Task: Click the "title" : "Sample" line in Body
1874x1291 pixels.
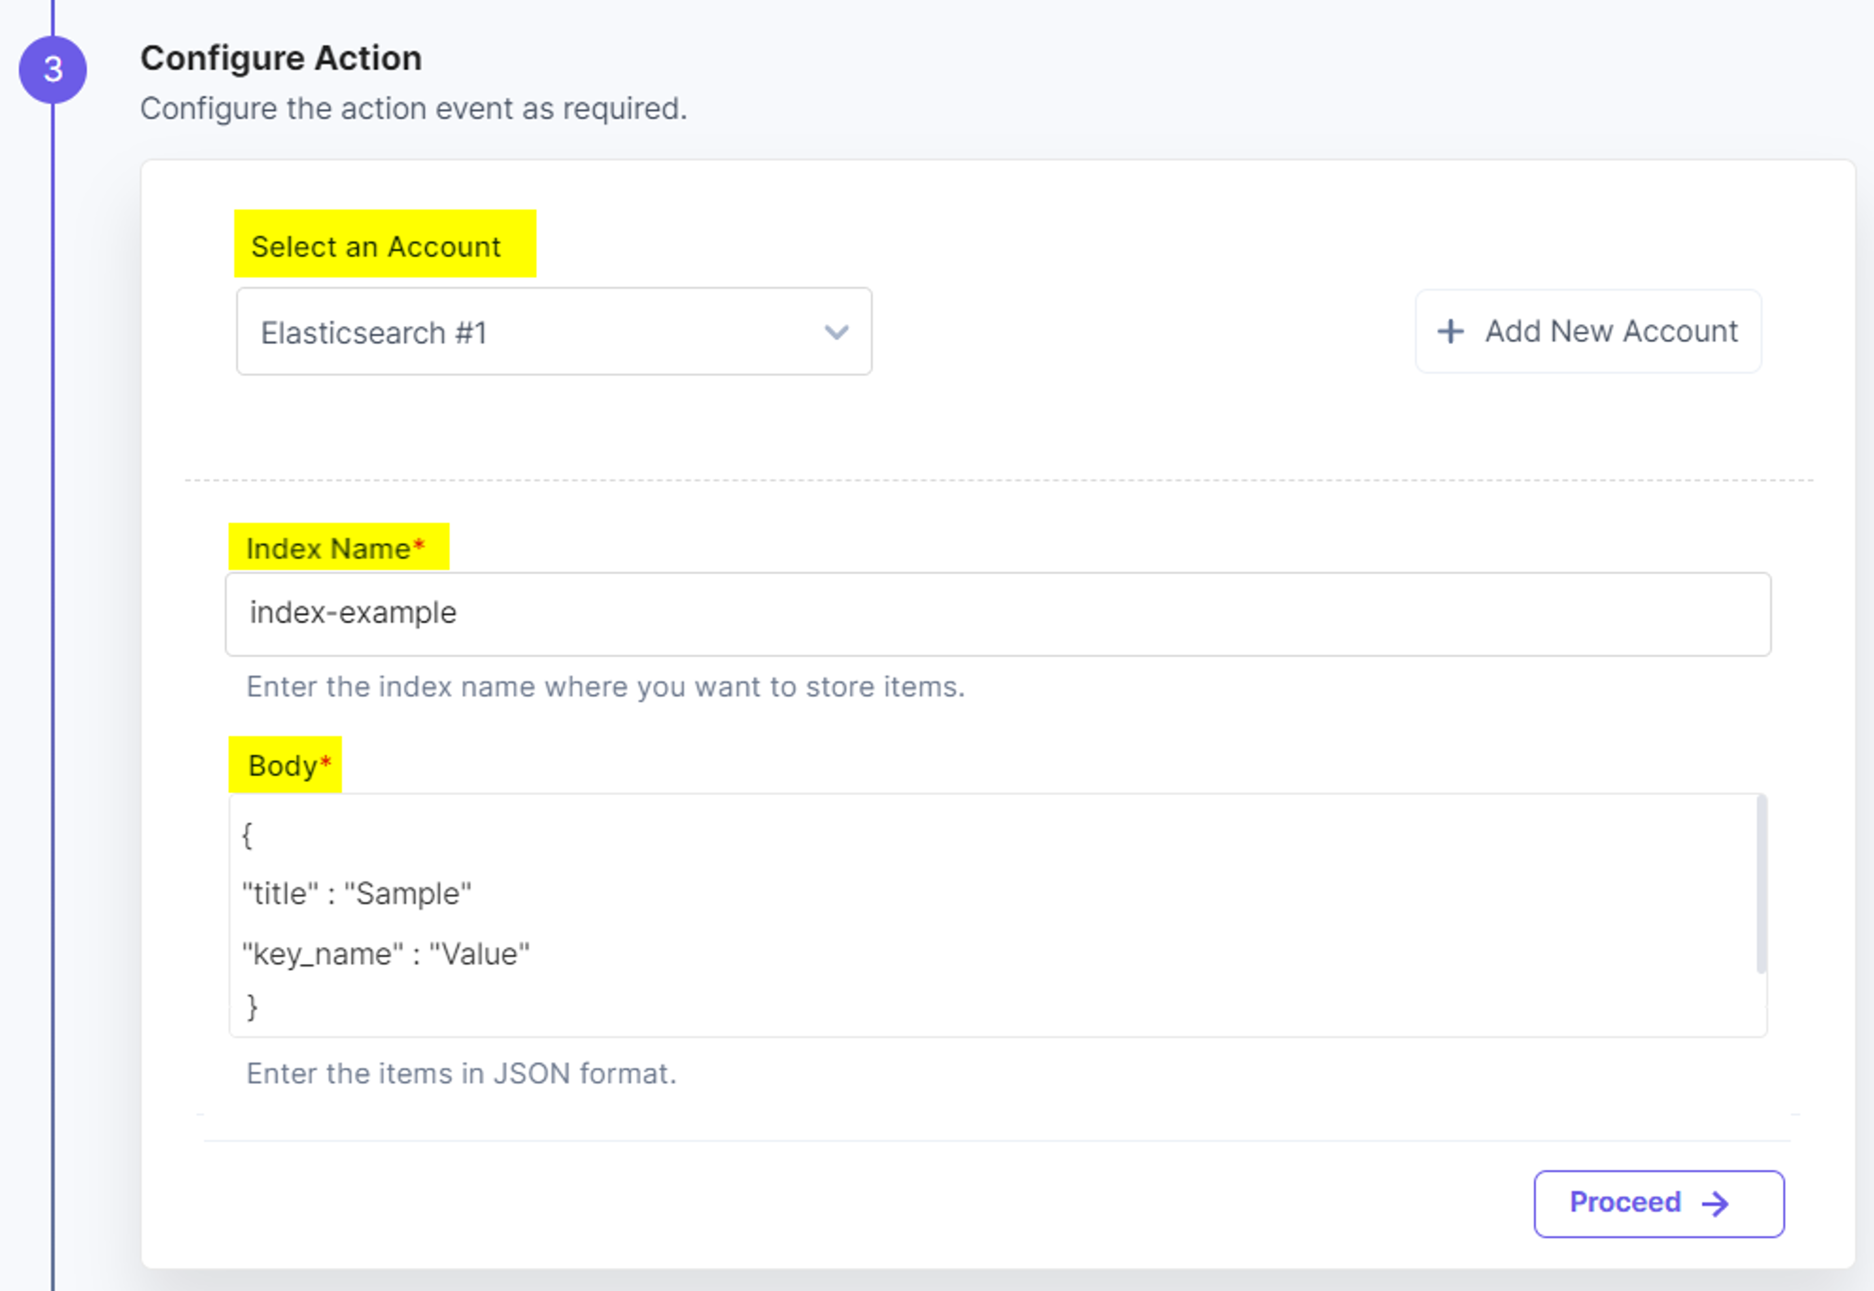Action: (x=357, y=894)
